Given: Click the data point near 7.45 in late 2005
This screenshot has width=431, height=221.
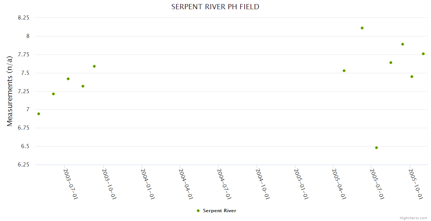Looking at the screenshot, I should [412, 77].
